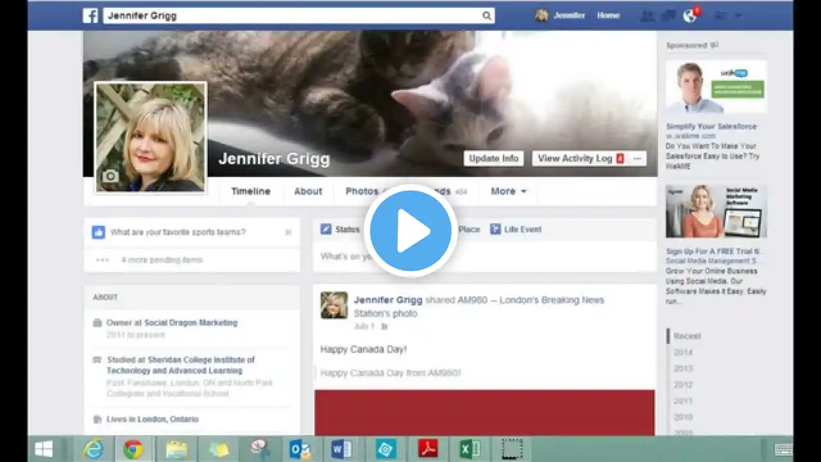Open File Explorer from the taskbar
The height and width of the screenshot is (462, 821).
(176, 449)
